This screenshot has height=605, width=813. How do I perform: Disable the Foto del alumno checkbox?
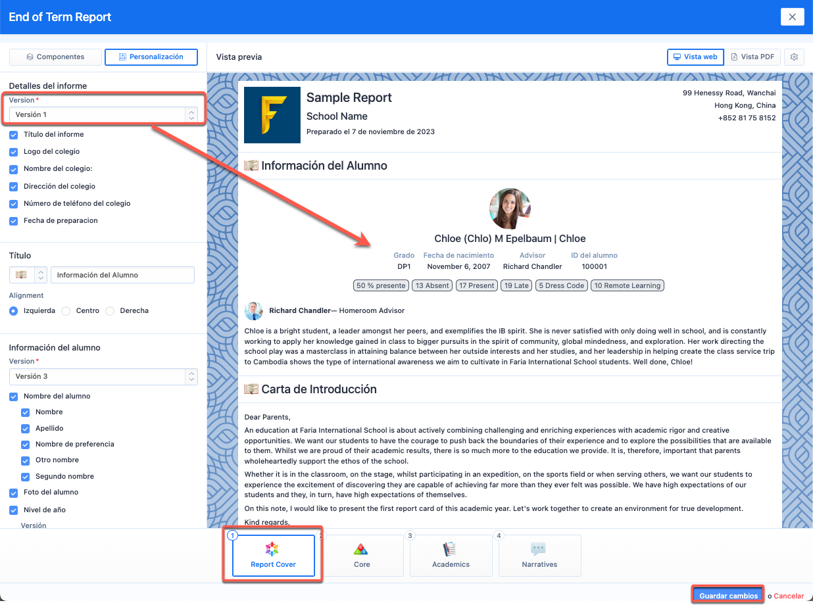[x=14, y=493]
